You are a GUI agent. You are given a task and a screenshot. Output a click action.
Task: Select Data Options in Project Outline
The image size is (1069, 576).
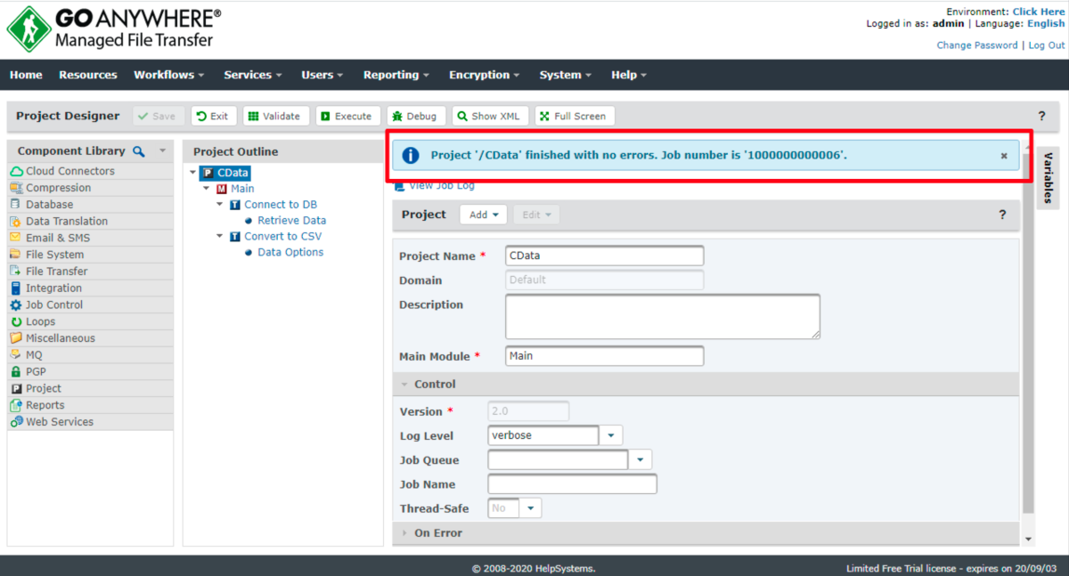point(290,253)
